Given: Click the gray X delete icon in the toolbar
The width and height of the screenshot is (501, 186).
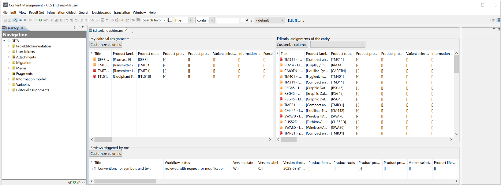Looking at the screenshot, I should (25, 20).
